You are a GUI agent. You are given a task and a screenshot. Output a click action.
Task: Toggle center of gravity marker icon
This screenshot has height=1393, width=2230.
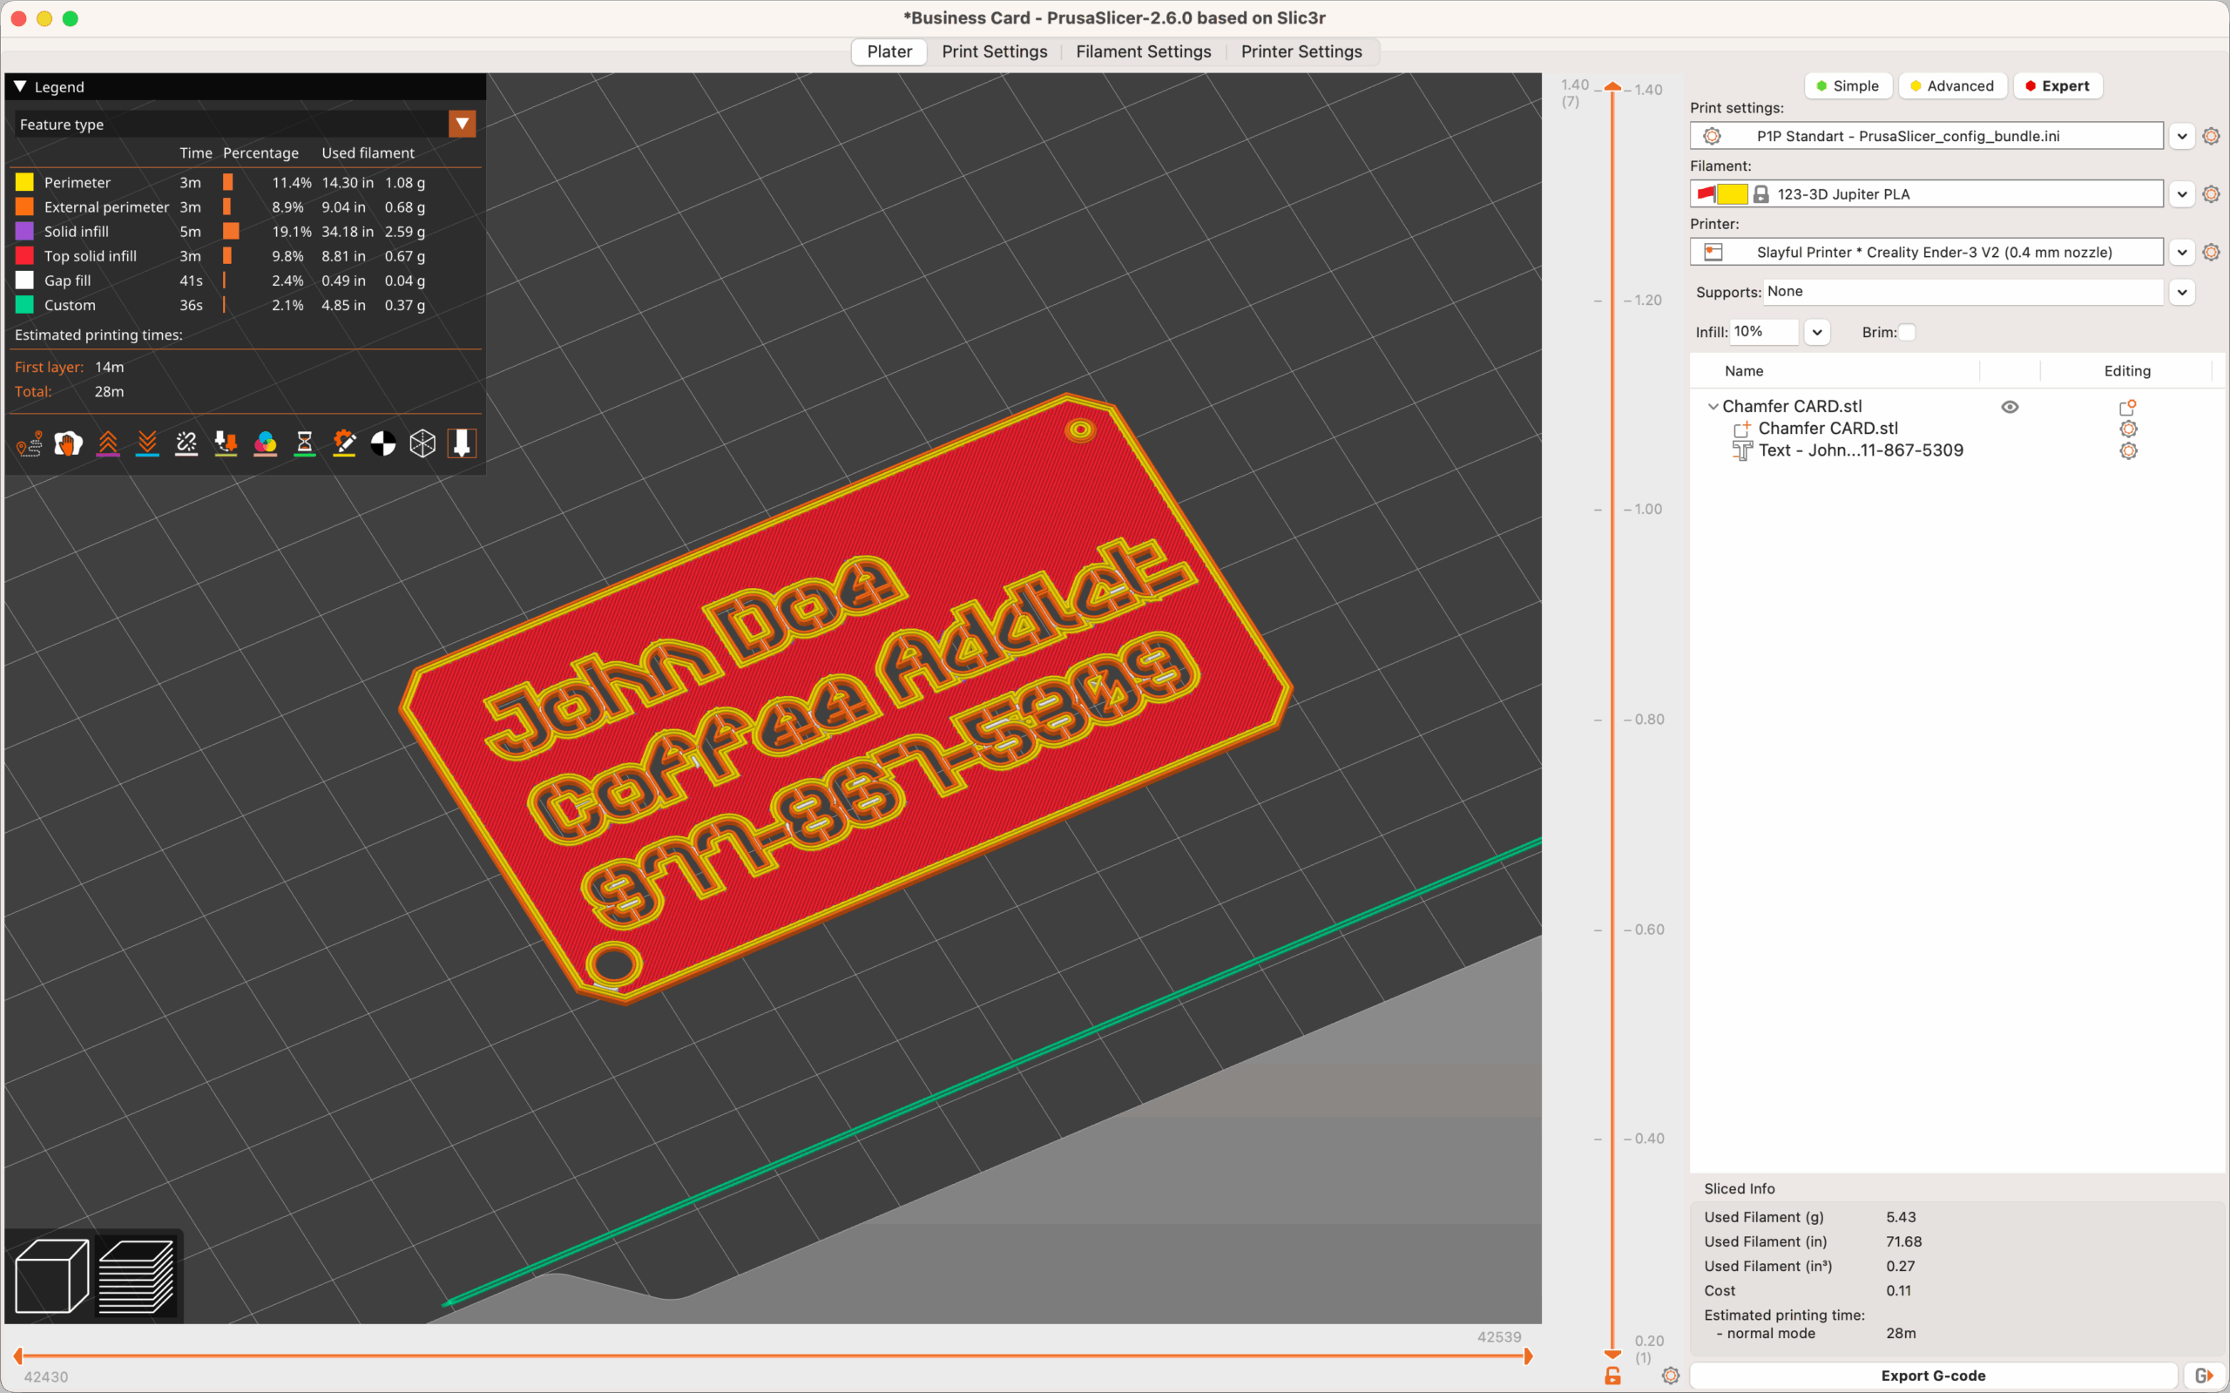click(x=383, y=444)
